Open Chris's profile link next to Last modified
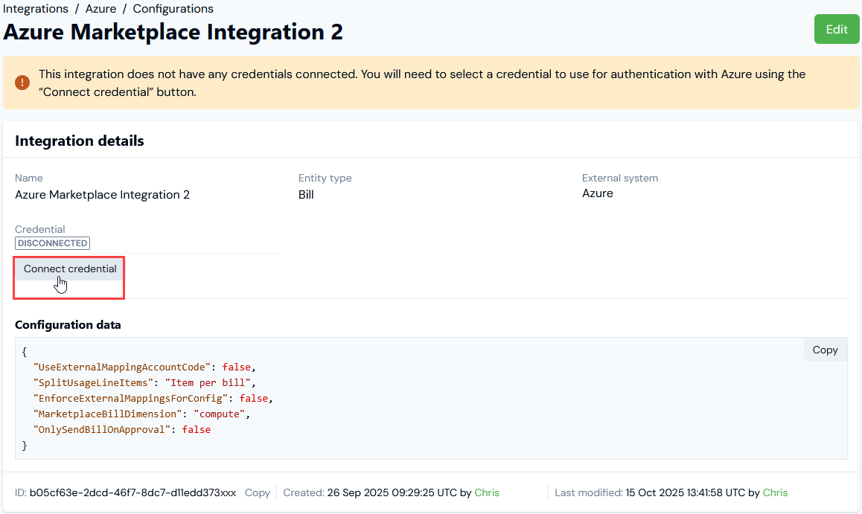 tap(775, 492)
